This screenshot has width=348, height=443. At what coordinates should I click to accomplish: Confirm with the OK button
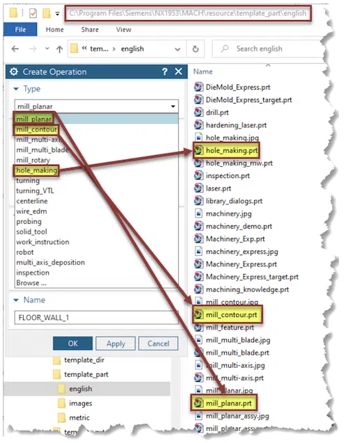click(x=72, y=344)
